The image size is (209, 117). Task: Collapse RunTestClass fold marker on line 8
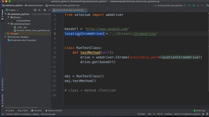pos(63,48)
